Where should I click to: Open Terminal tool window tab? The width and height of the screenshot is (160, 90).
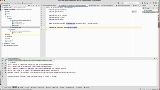(x=41, y=87)
